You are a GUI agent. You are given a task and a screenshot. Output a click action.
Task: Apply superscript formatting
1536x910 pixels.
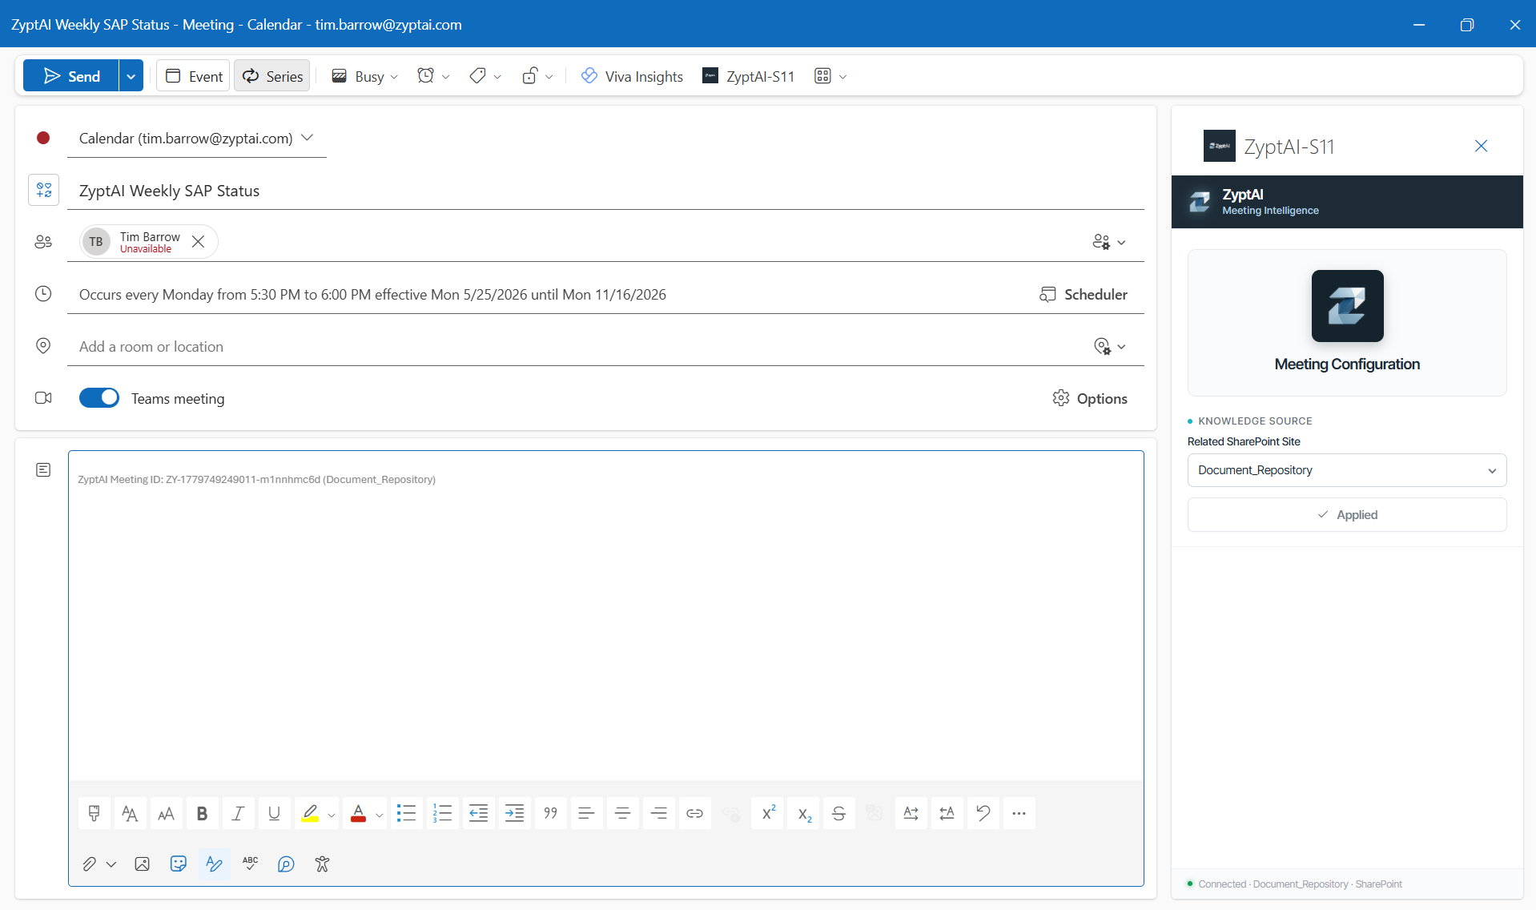click(x=767, y=814)
